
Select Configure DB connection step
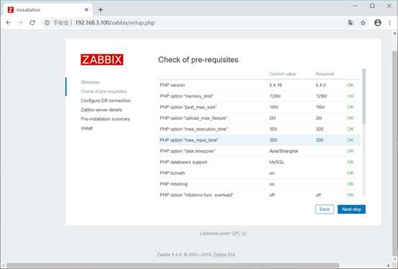click(106, 100)
